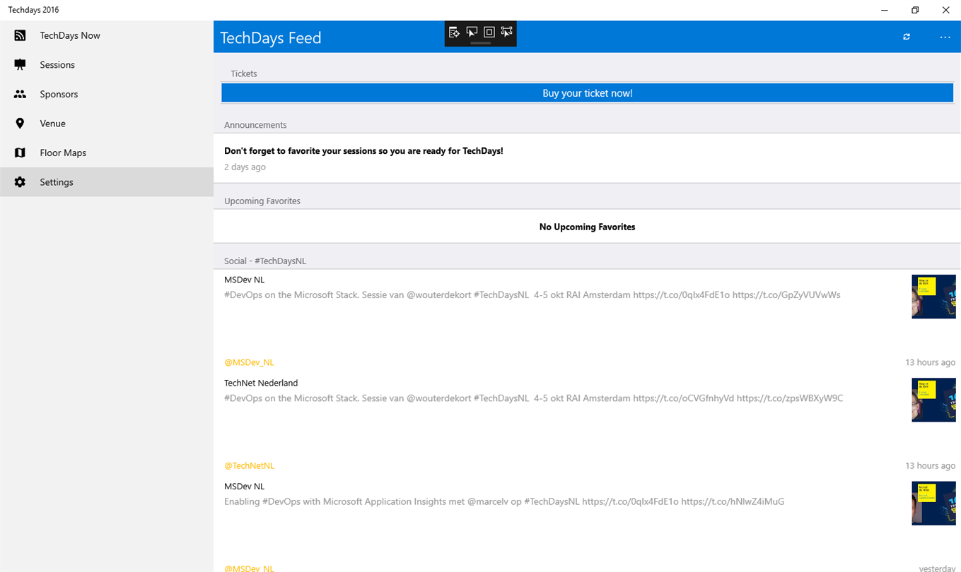961x572 pixels.
Task: Click the Announcements section header
Action: point(255,125)
